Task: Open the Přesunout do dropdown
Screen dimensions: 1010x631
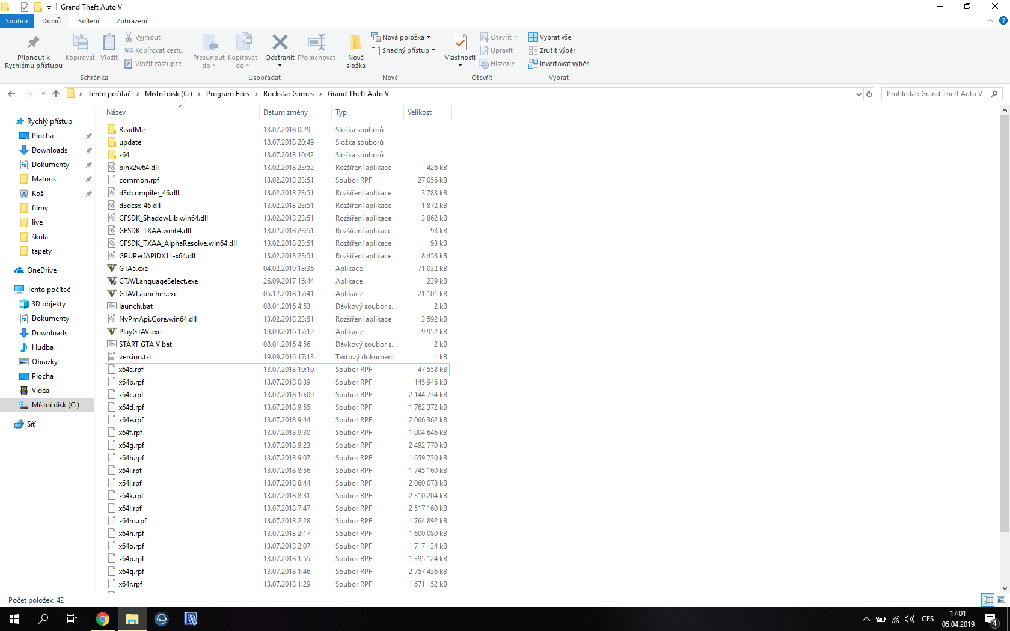Action: pos(209,51)
